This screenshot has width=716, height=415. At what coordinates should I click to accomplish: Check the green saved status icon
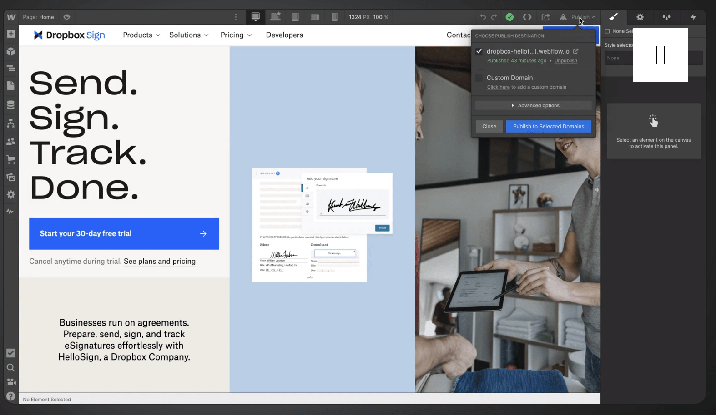coord(509,17)
